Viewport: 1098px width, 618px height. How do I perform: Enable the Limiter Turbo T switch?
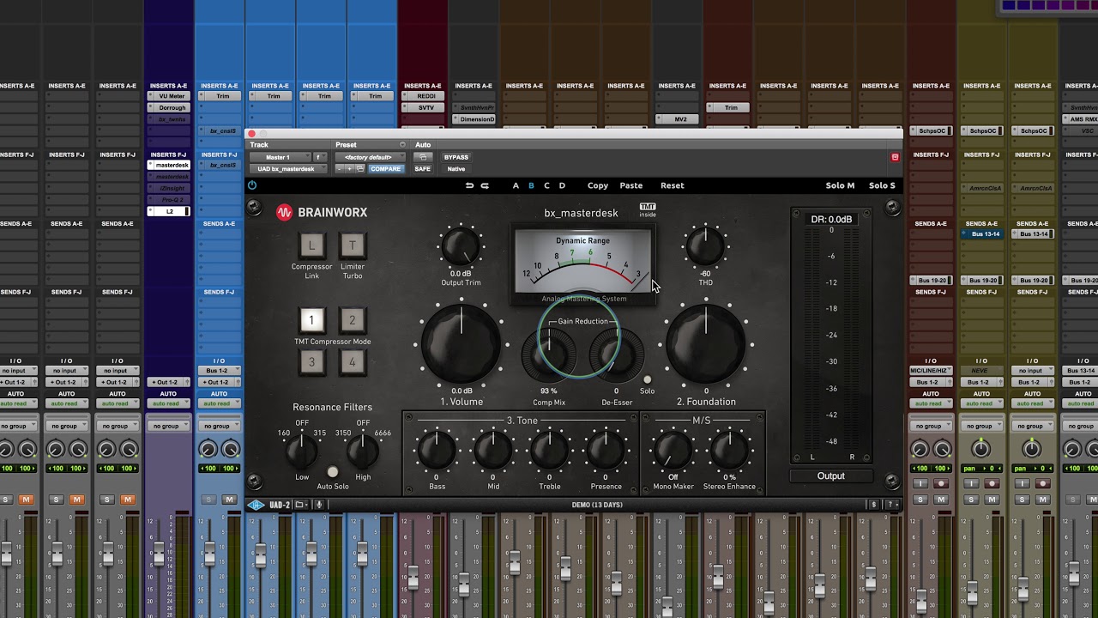(352, 245)
